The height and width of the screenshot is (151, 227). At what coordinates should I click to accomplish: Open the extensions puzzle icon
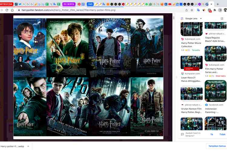215,10
